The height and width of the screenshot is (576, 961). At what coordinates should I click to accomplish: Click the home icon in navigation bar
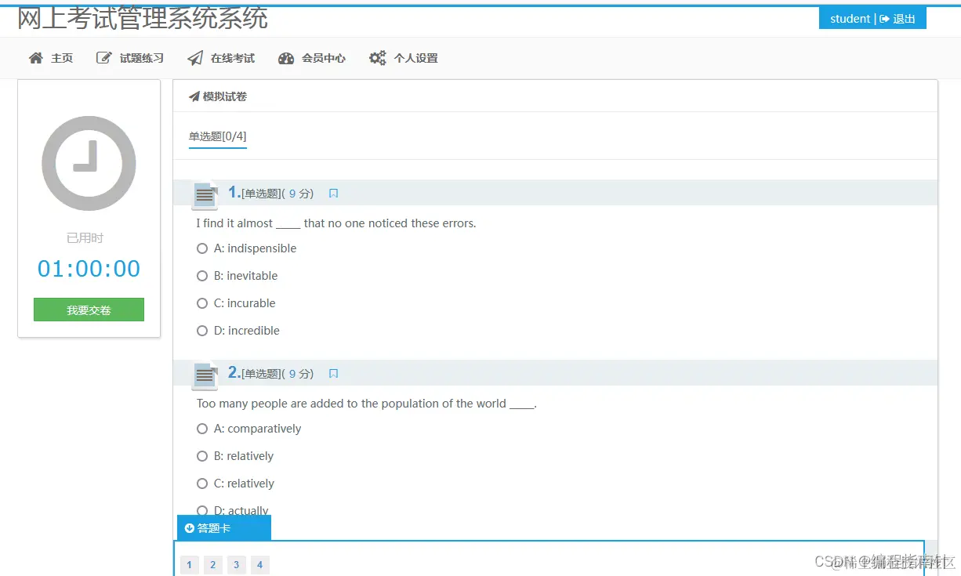[x=35, y=58]
